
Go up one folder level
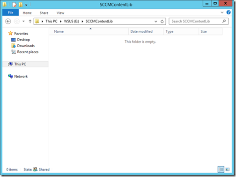pyautogui.click(x=30, y=21)
